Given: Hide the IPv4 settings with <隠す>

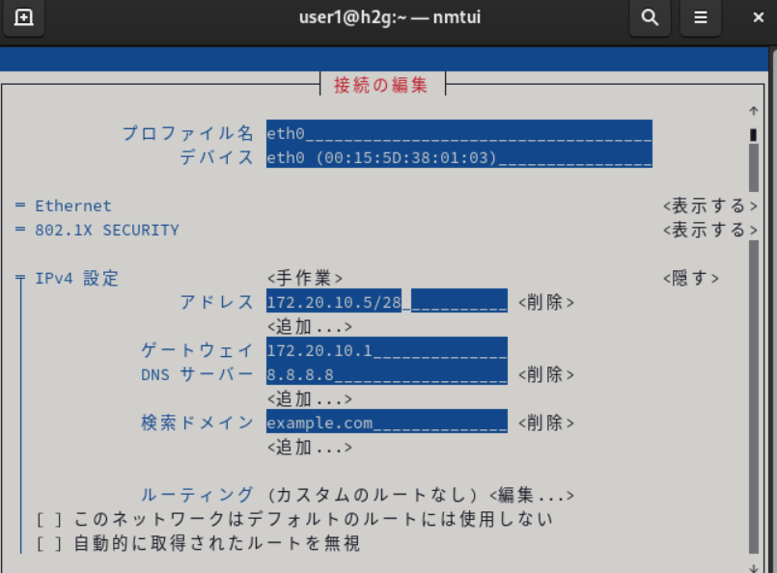Looking at the screenshot, I should [x=691, y=279].
